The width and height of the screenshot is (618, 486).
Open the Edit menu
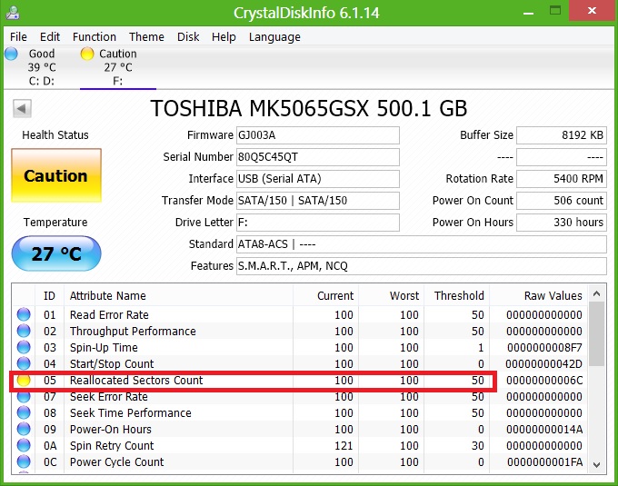click(50, 36)
